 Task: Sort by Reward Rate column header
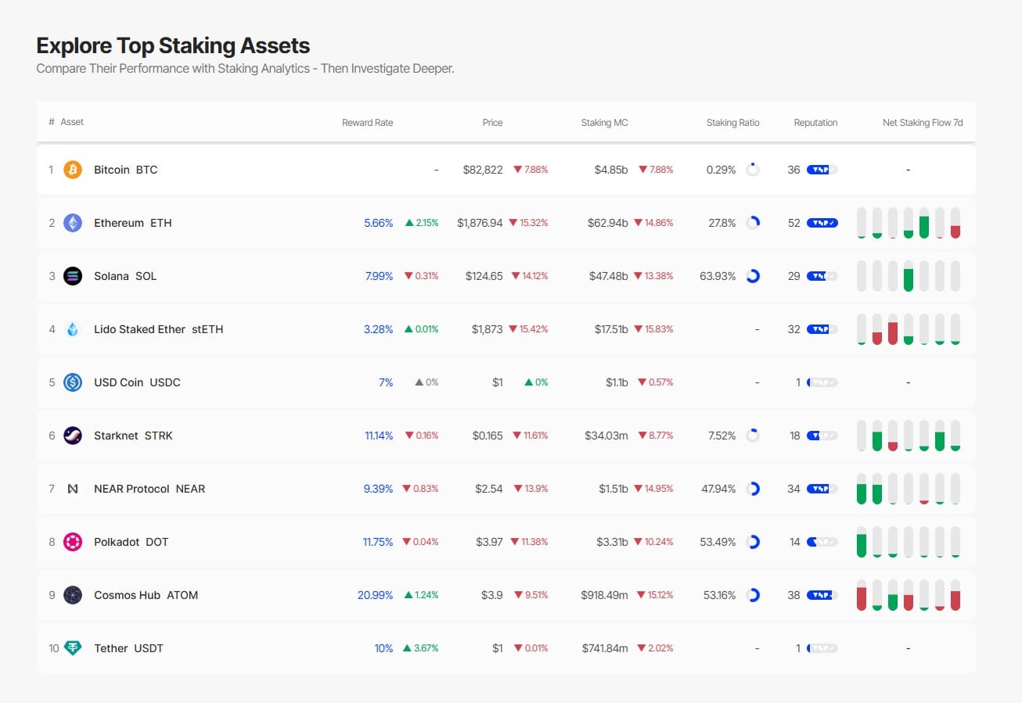click(x=367, y=123)
